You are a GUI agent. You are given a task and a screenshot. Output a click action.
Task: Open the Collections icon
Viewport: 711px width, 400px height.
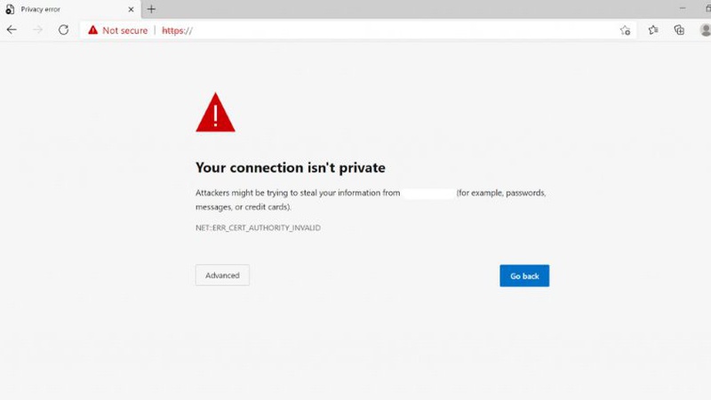(679, 30)
